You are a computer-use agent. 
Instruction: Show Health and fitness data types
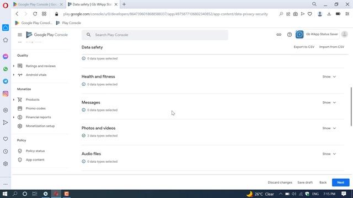329,76
